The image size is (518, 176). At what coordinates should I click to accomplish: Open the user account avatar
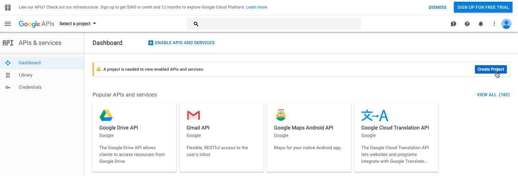coord(506,24)
